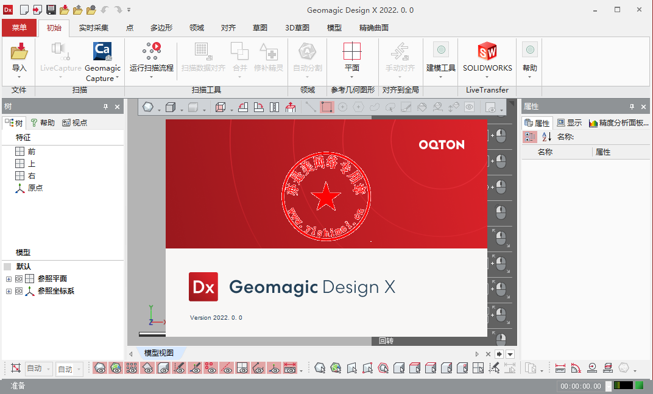Switch to the 草图 ribbon tab
653x394 pixels.
click(x=260, y=28)
